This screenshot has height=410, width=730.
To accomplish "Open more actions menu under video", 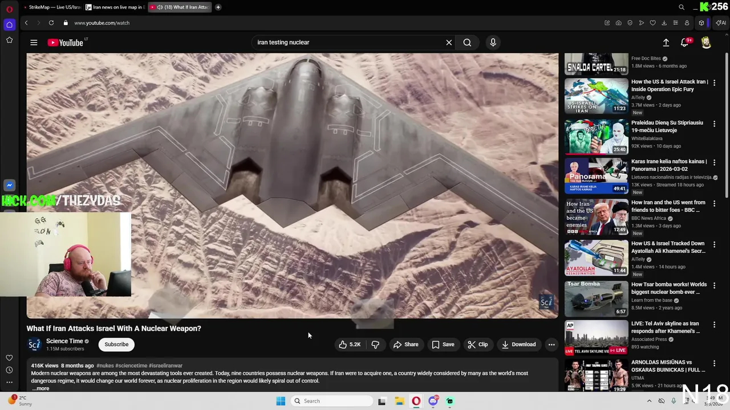I will [551, 345].
